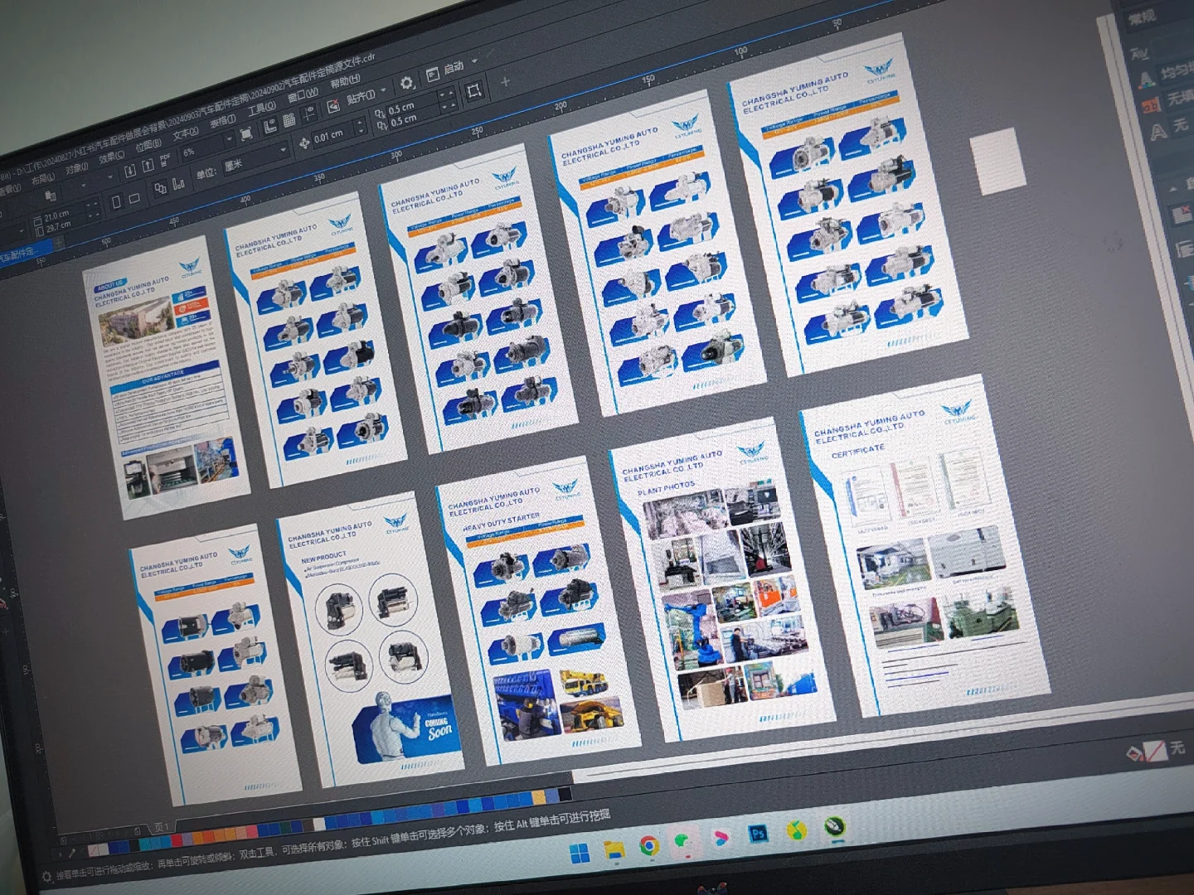Click the plus button to add a document tab
The height and width of the screenshot is (895, 1194).
(x=58, y=243)
